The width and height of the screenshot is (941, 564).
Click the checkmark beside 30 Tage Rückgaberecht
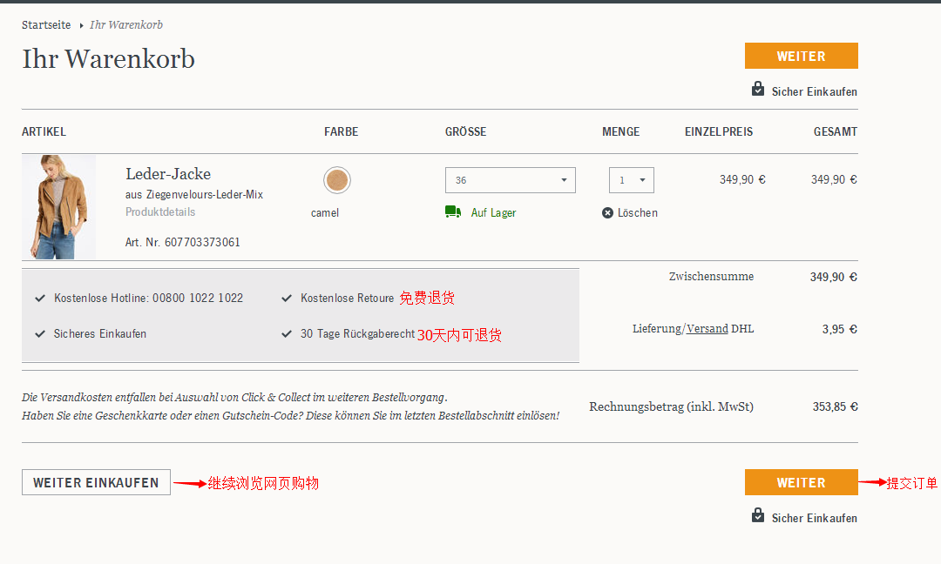click(287, 334)
